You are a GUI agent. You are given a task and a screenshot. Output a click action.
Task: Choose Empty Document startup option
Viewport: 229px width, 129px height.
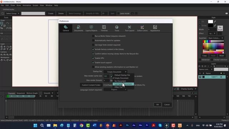[x=123, y=78]
